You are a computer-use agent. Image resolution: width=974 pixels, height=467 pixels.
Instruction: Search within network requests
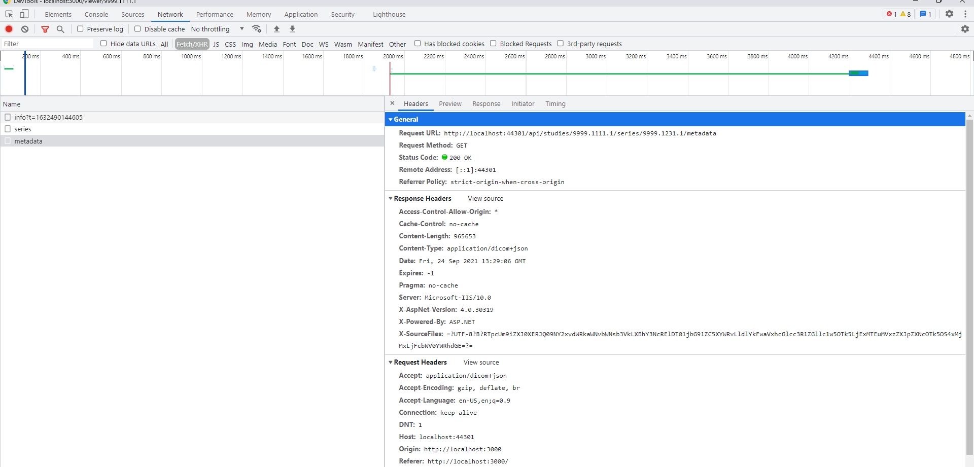(60, 29)
